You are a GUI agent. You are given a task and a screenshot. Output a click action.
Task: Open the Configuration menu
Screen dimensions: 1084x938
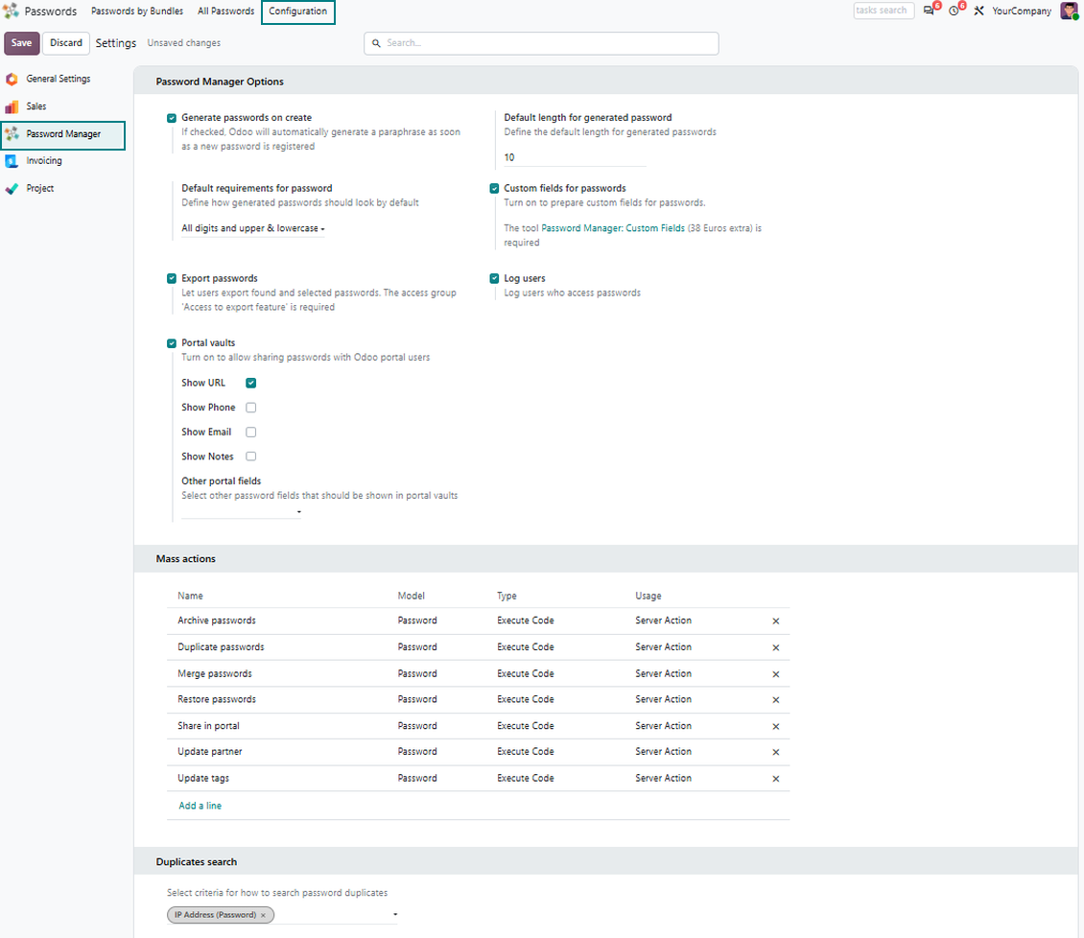298,12
